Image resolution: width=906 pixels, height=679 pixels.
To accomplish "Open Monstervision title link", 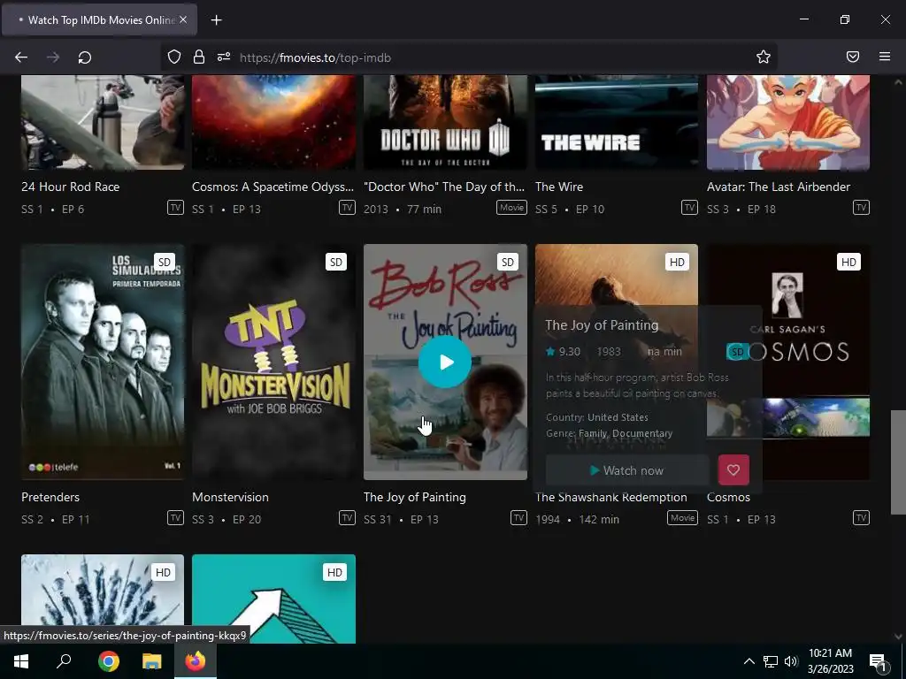I will 230,497.
